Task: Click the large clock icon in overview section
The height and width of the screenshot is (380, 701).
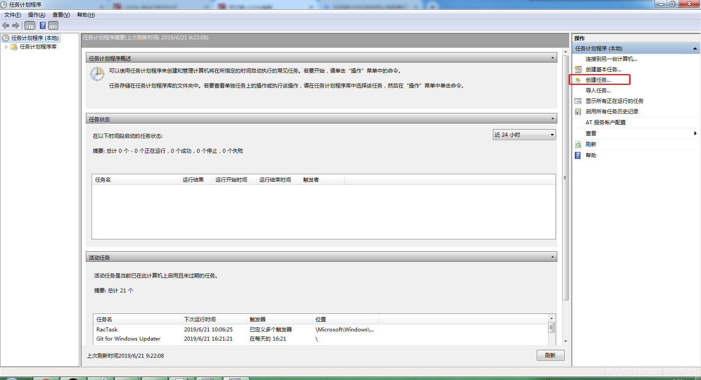Action: click(x=97, y=74)
